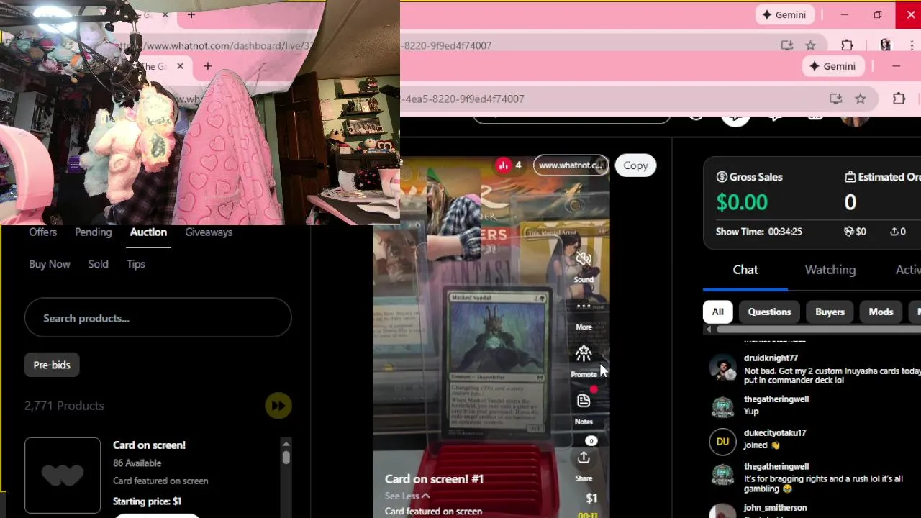The image size is (921, 518).
Task: Switch to the Sold tab
Action: point(98,264)
